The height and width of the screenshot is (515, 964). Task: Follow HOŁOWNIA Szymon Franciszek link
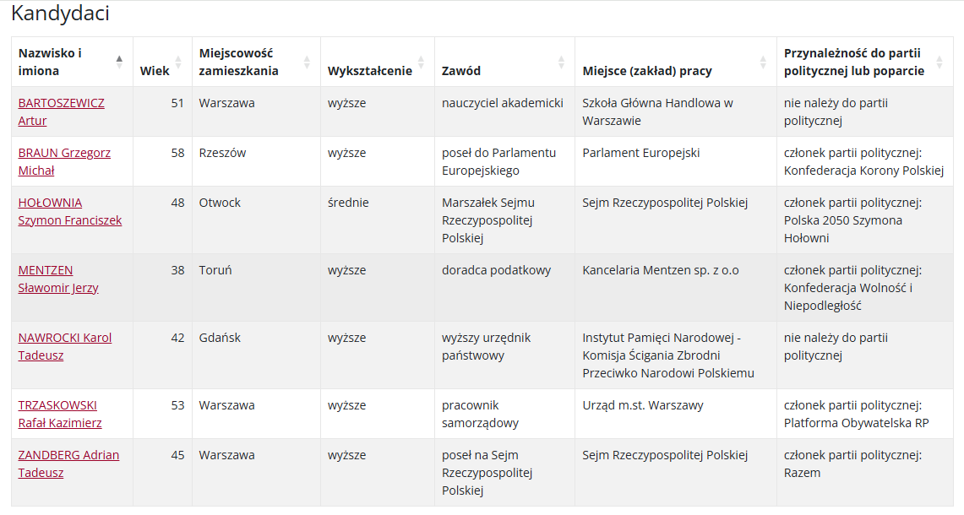click(x=69, y=211)
